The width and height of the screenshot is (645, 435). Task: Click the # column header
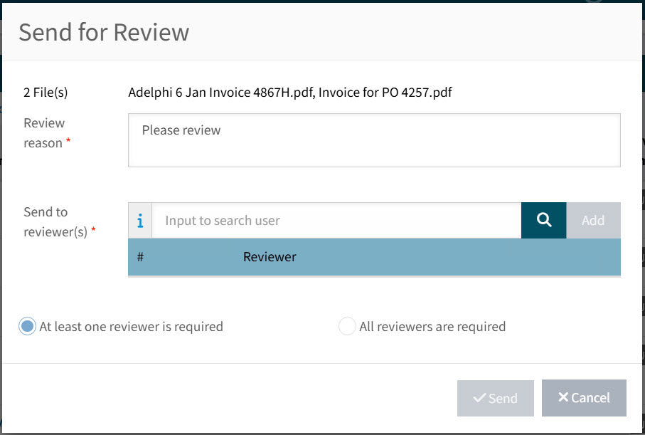tap(140, 257)
